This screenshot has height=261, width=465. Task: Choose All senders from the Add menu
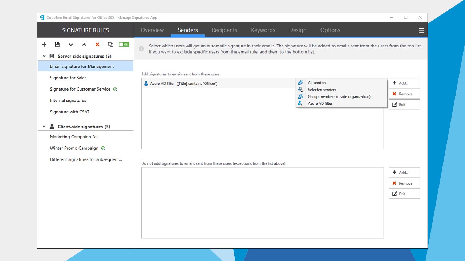[341, 83]
